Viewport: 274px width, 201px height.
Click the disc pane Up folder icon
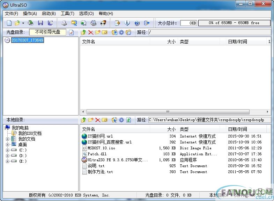[83, 32]
